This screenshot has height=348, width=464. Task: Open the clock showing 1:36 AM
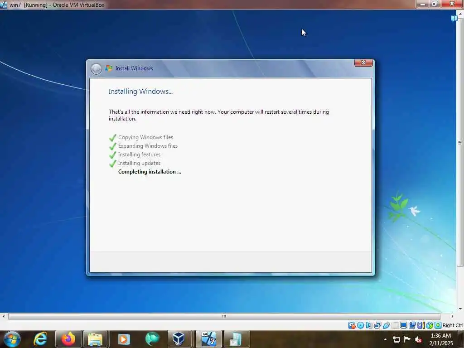coord(441,339)
